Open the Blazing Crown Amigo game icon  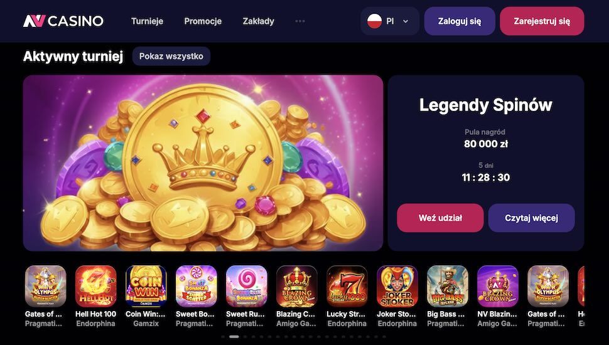coord(296,287)
